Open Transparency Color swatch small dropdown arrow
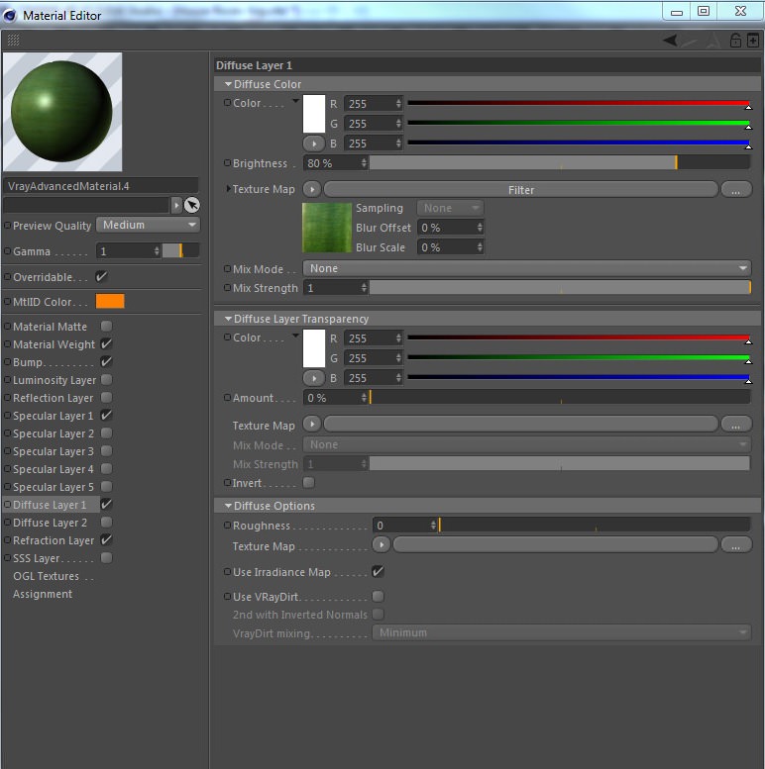The width and height of the screenshot is (765, 769). click(x=295, y=336)
